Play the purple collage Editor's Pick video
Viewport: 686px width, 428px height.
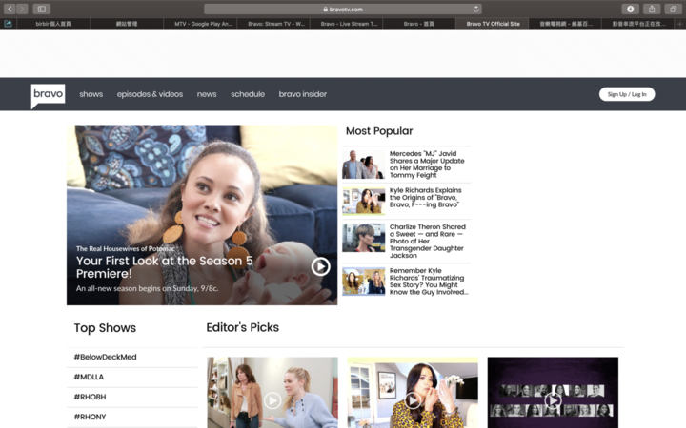coord(553,400)
